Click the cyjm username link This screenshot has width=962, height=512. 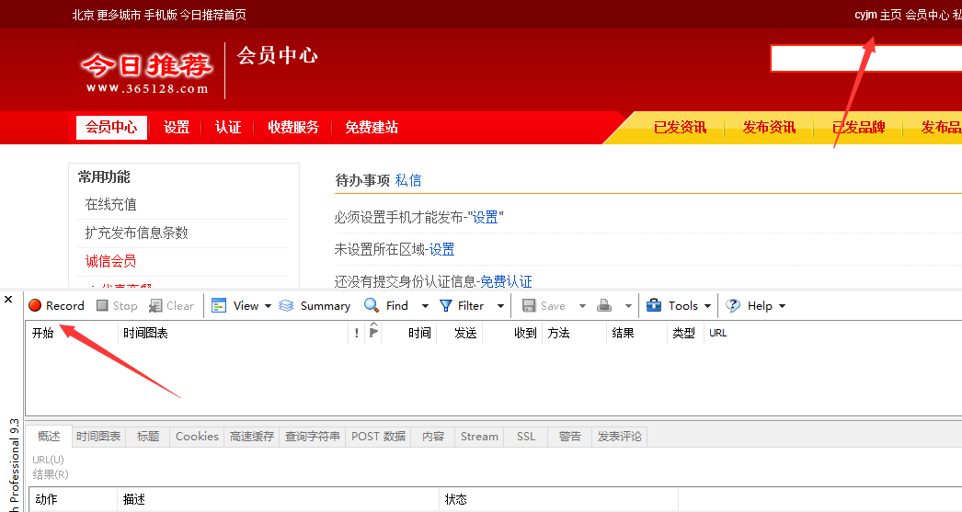point(865,15)
